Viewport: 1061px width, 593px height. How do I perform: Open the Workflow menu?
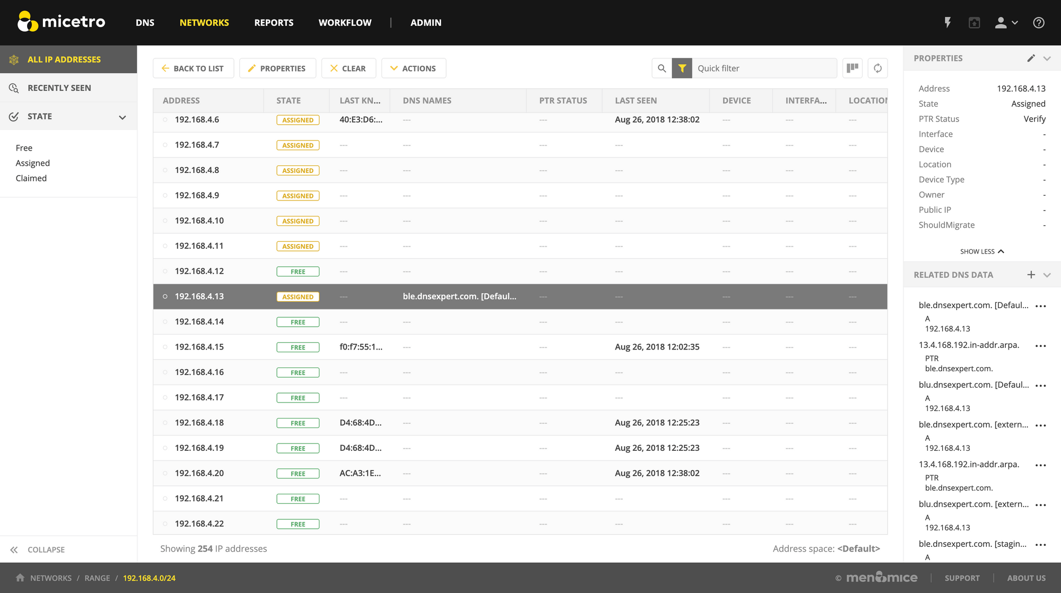tap(345, 22)
